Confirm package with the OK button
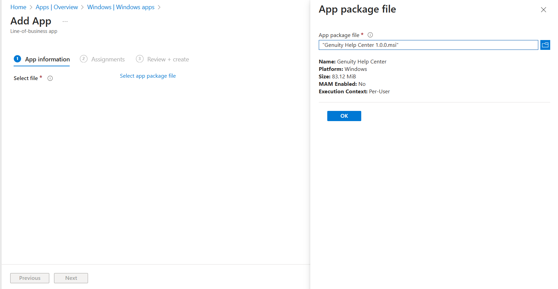 (x=344, y=116)
